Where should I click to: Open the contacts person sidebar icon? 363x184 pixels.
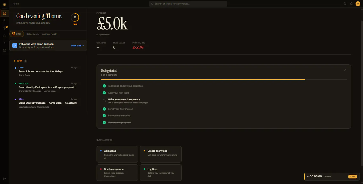tap(4, 21)
